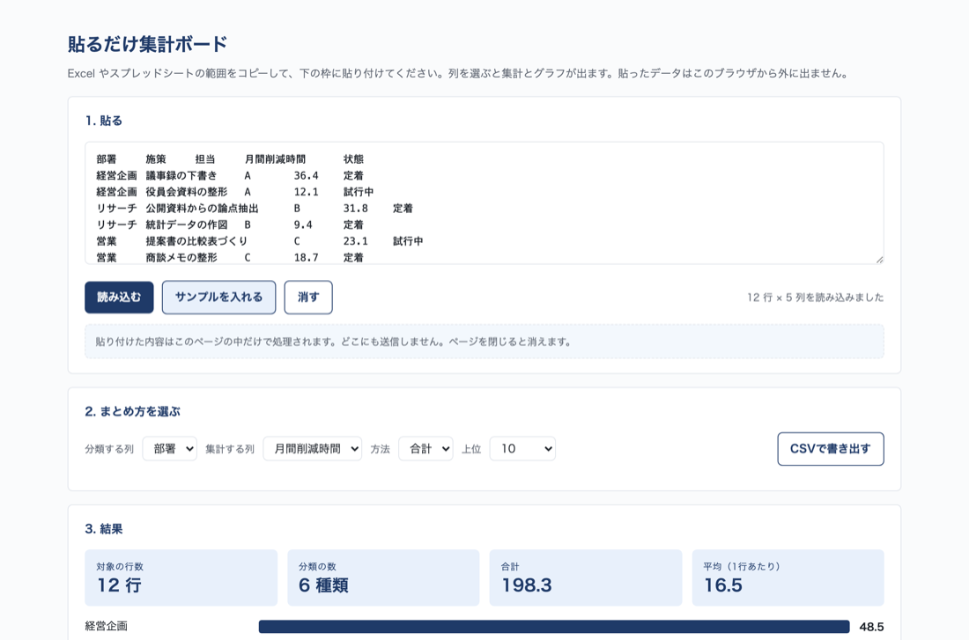Click the 統計データの作図 row in textarea
Image resolution: width=969 pixels, height=640 pixels.
point(230,224)
